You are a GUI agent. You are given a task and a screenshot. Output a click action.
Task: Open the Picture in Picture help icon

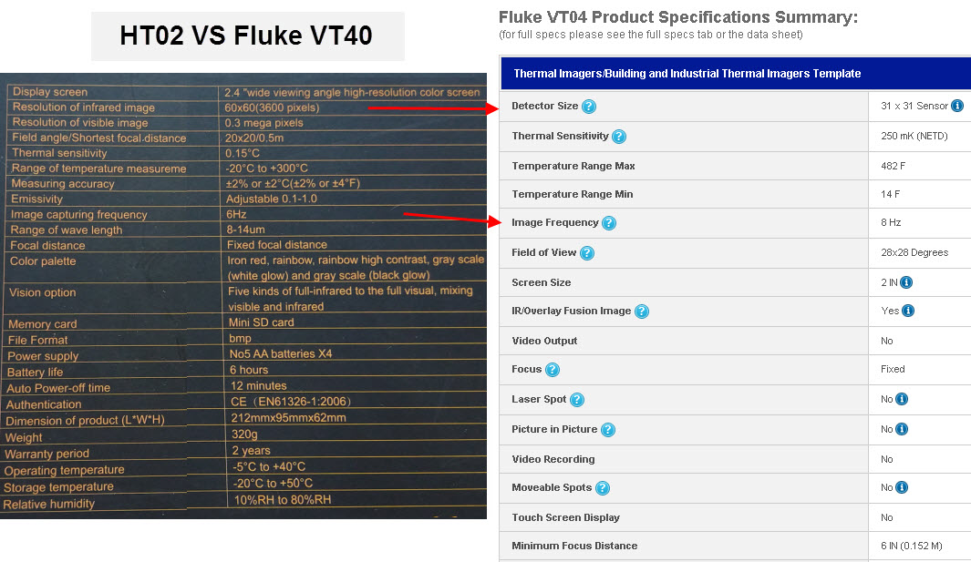click(x=608, y=430)
